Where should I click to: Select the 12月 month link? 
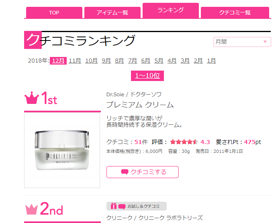pos(58,61)
